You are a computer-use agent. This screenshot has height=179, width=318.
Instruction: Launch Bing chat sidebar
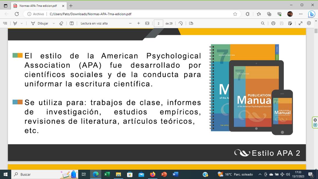(312, 14)
